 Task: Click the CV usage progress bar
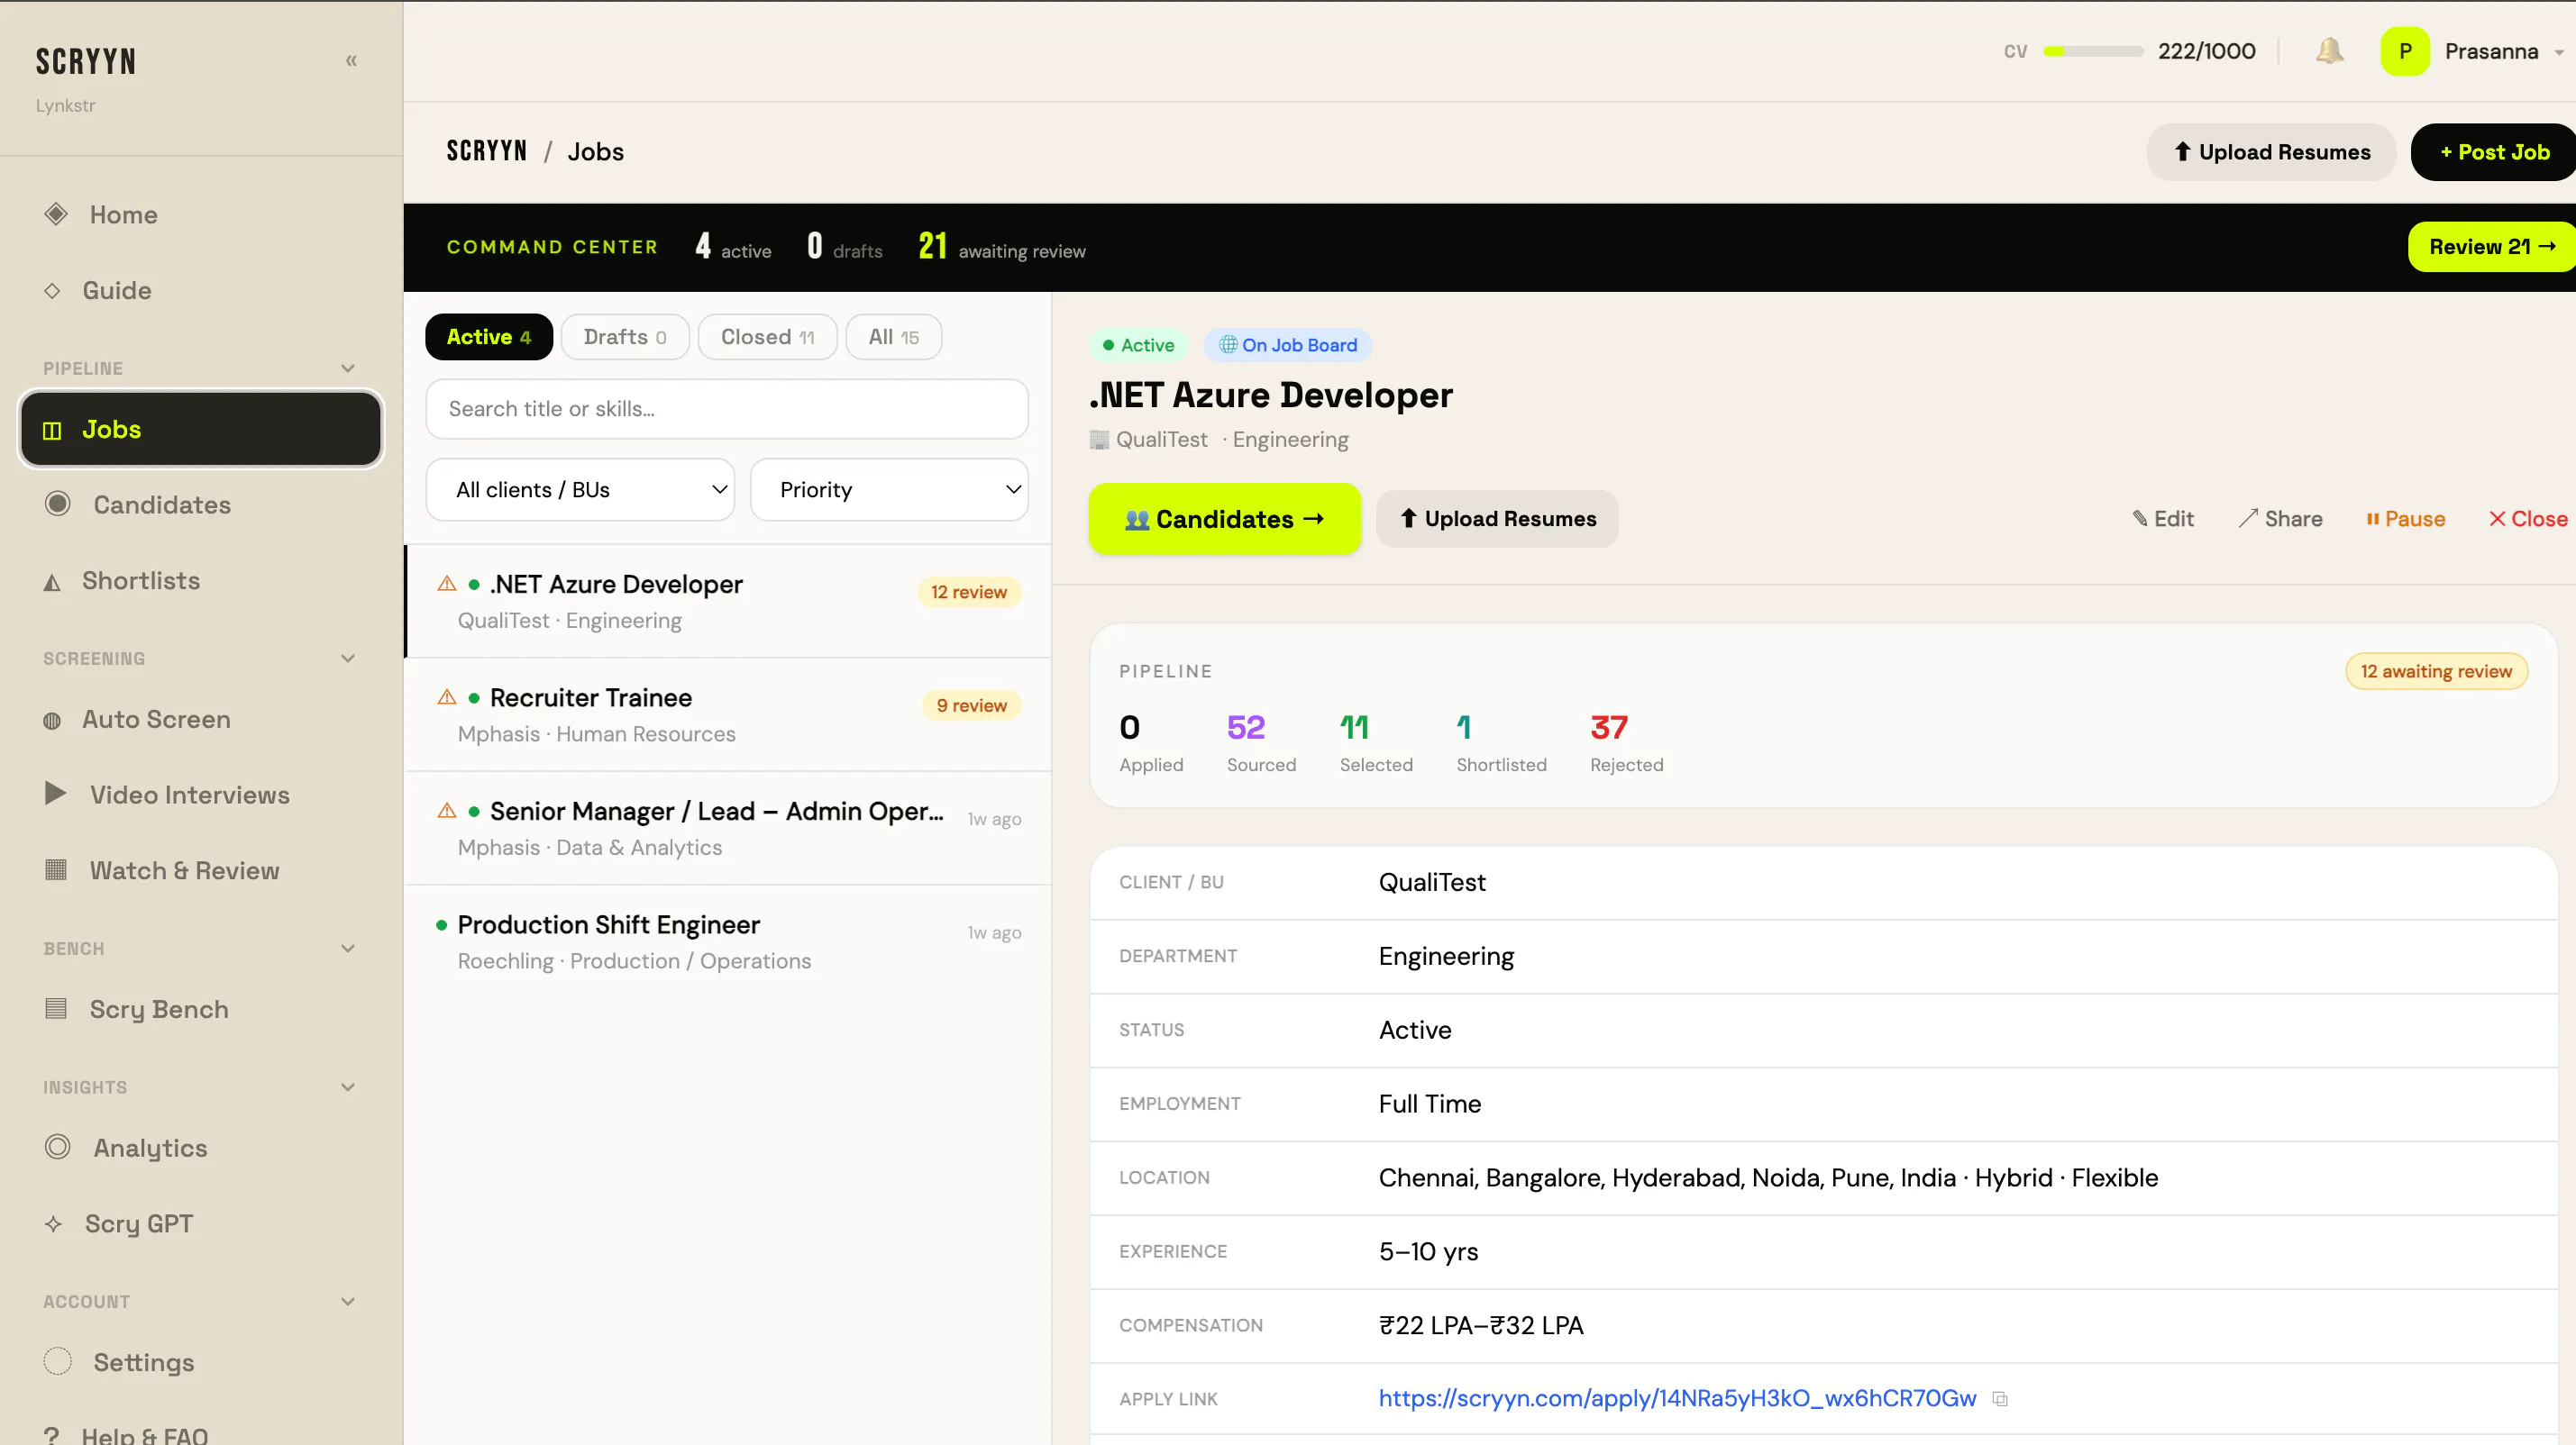click(x=2093, y=51)
